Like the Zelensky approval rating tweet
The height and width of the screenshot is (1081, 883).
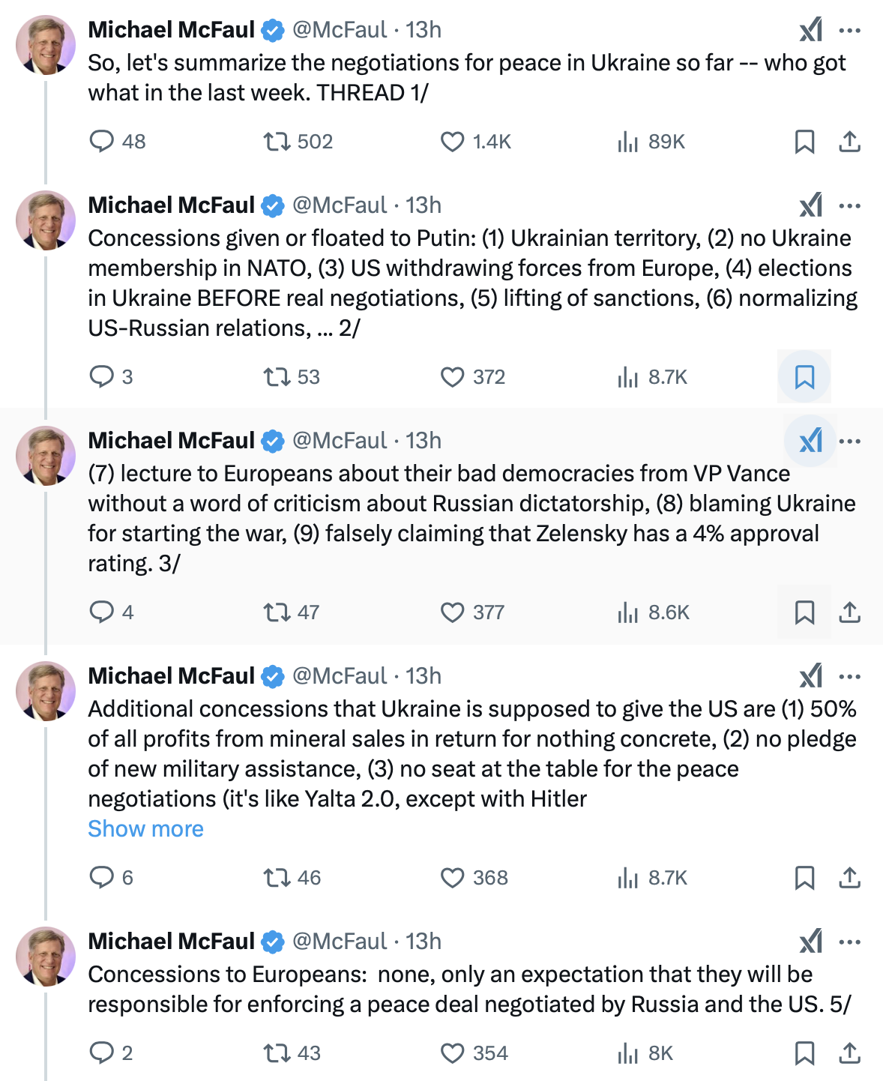click(x=452, y=612)
